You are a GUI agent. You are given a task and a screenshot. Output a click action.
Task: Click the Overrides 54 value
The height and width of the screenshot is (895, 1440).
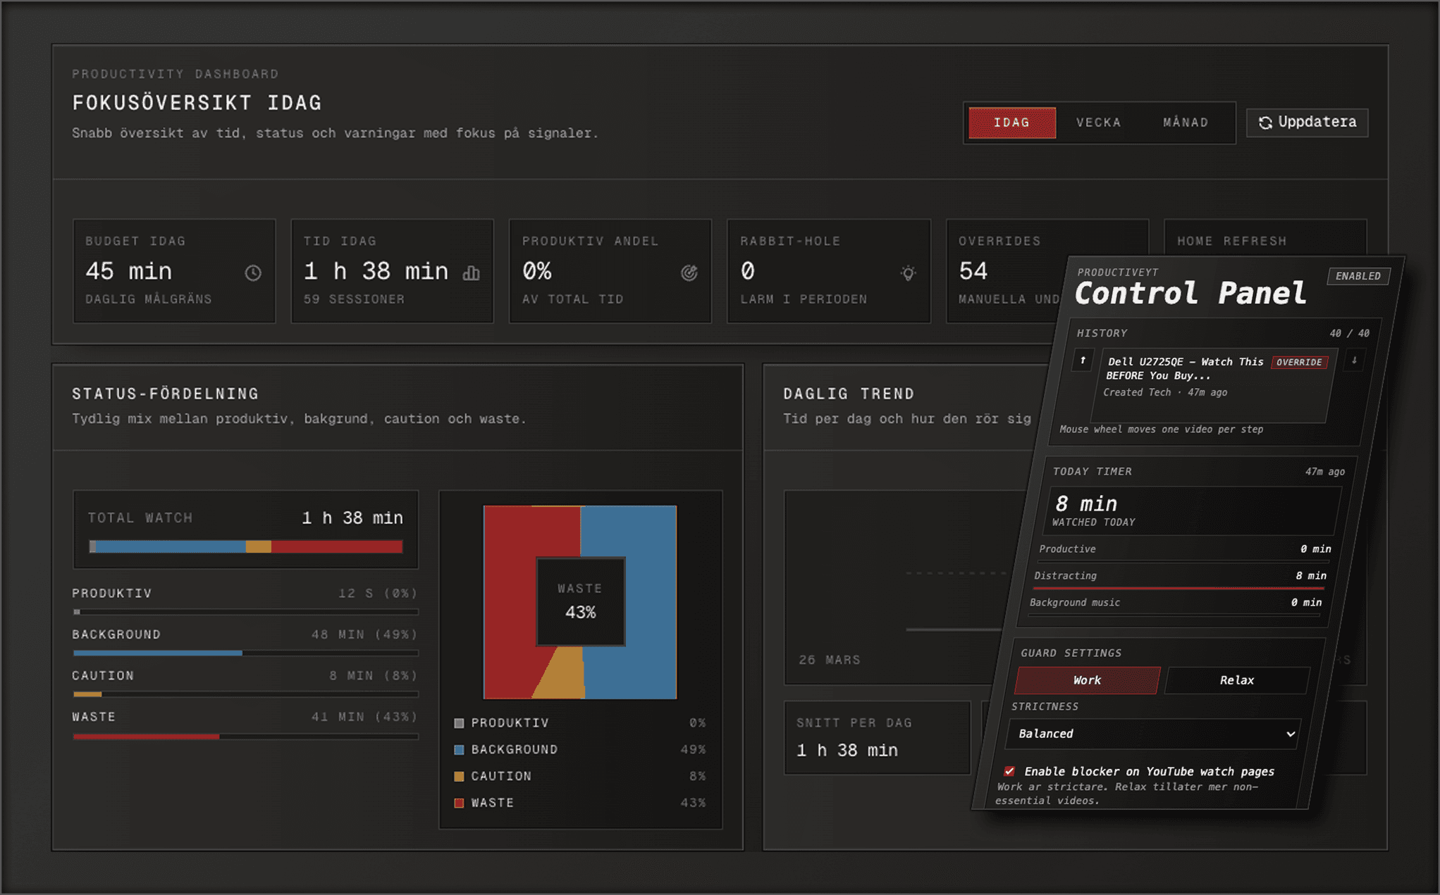973,271
